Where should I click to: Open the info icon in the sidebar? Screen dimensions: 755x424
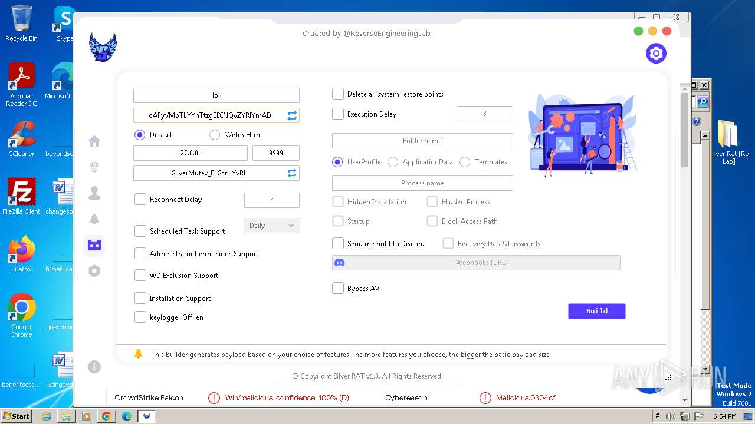coord(94,367)
